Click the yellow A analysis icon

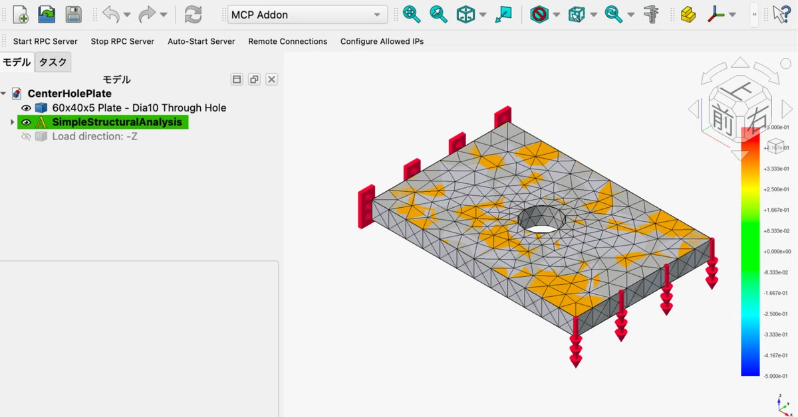pos(41,122)
